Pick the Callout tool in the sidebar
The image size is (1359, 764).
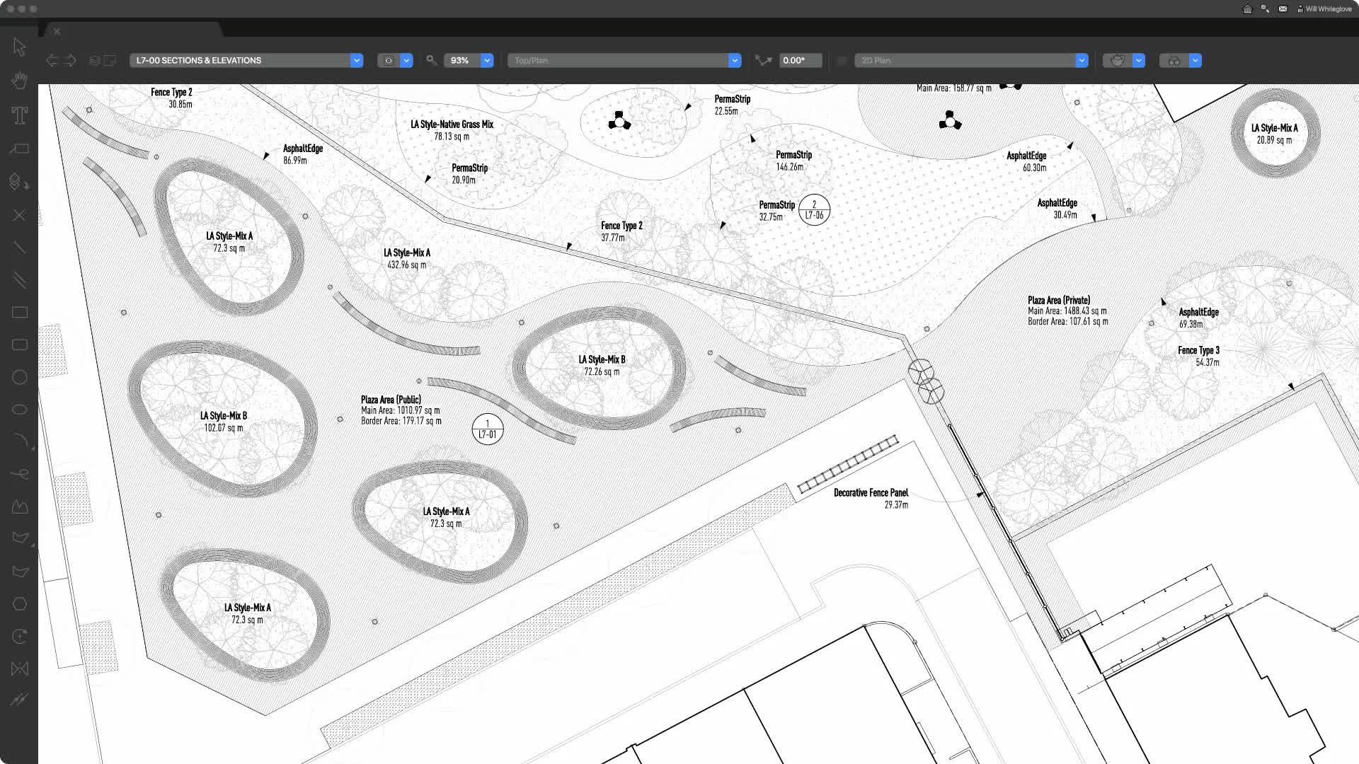20,148
